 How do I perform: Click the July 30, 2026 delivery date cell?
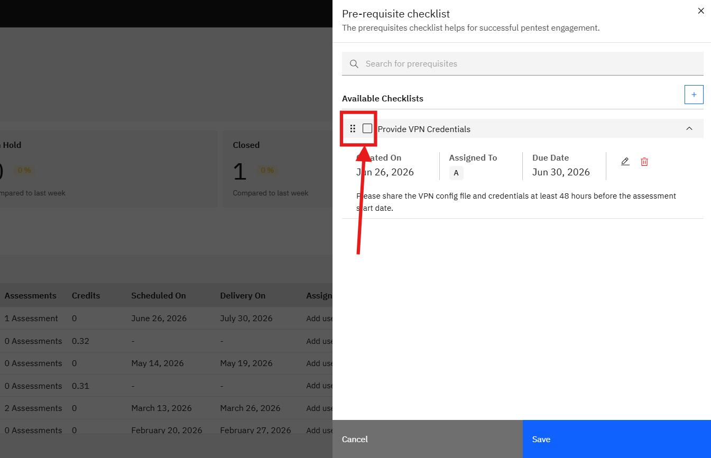point(246,319)
